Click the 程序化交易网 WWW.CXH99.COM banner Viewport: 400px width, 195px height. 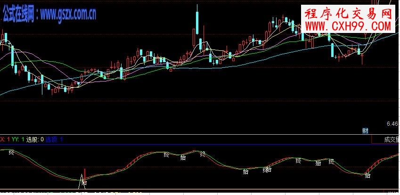click(x=348, y=20)
